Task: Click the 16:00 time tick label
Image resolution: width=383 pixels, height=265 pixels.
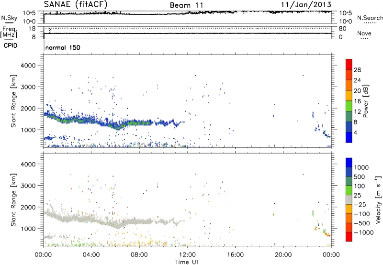Action: (235, 255)
